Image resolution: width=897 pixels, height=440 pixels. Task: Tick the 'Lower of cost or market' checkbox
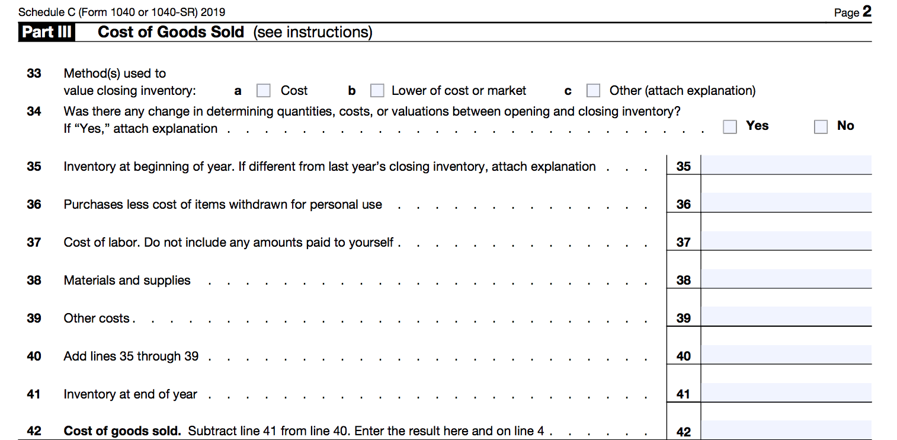(x=377, y=91)
